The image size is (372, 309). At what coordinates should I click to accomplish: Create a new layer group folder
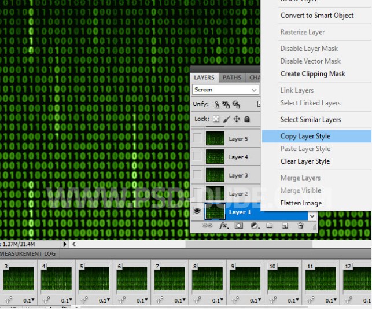[270, 226]
